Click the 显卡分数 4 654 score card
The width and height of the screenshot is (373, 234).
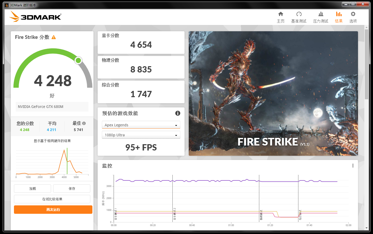tap(141, 43)
